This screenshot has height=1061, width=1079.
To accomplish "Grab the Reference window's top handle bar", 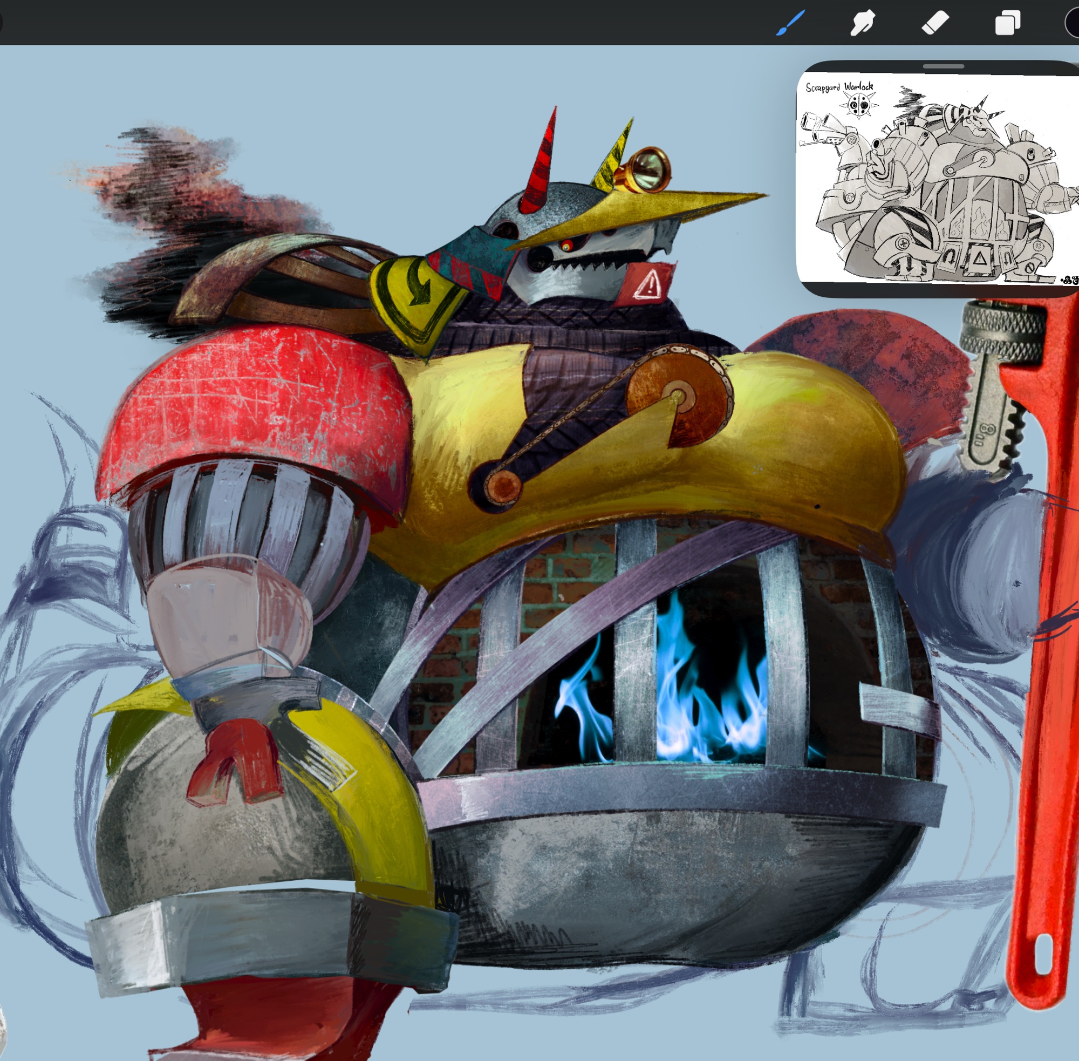I will point(943,66).
